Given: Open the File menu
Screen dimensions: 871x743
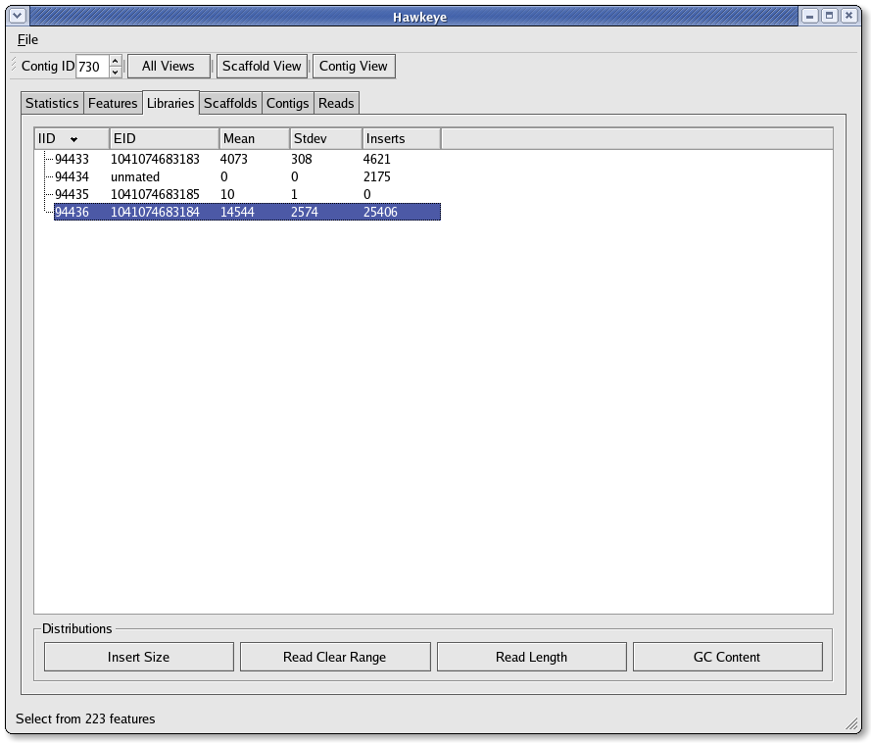Looking at the screenshot, I should pyautogui.click(x=27, y=39).
